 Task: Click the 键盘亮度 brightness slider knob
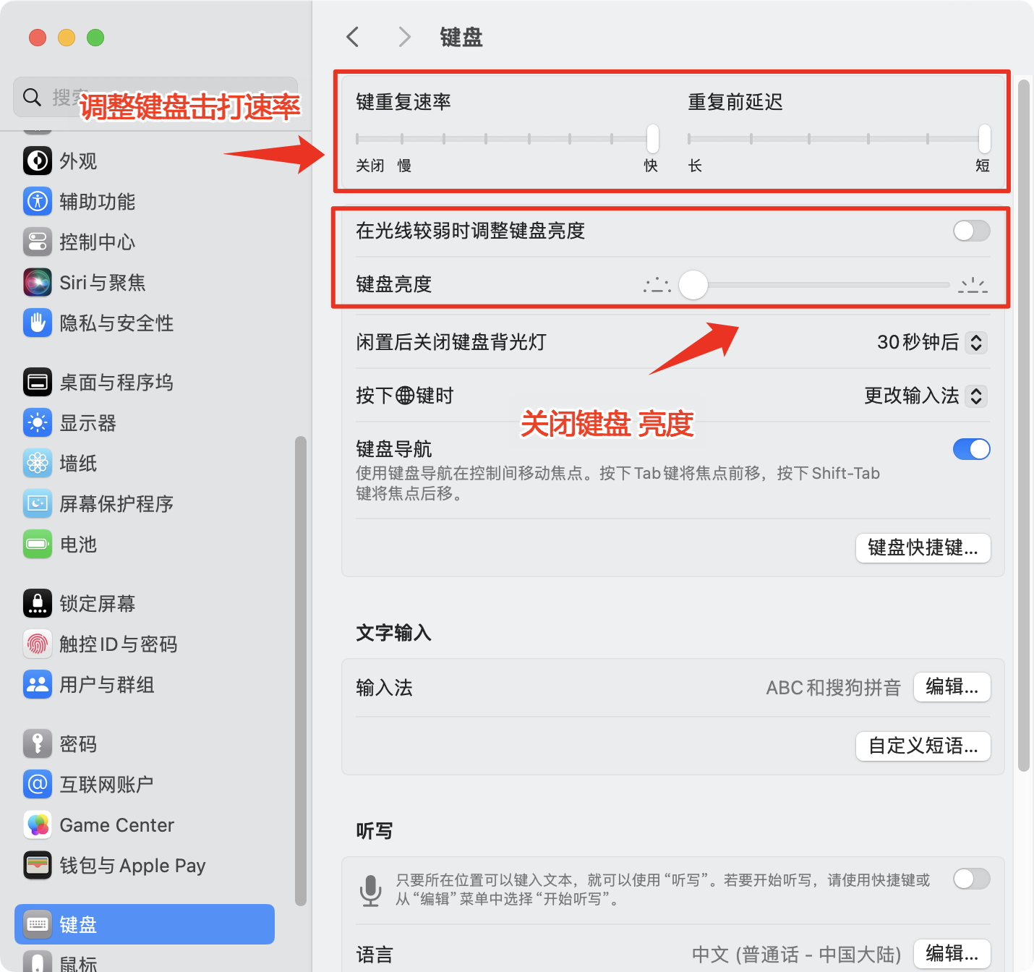click(x=693, y=285)
